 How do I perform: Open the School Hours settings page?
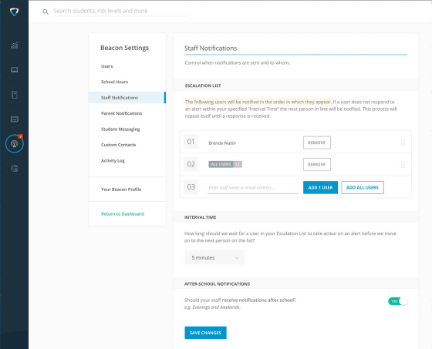click(x=114, y=82)
